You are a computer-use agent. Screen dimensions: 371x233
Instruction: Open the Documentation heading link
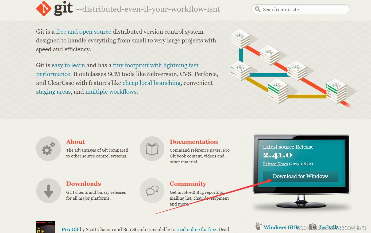(194, 142)
